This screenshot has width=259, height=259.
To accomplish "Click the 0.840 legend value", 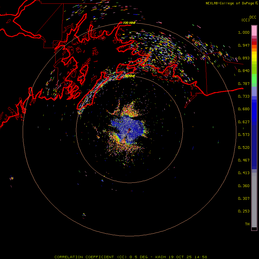I will pos(244,71).
